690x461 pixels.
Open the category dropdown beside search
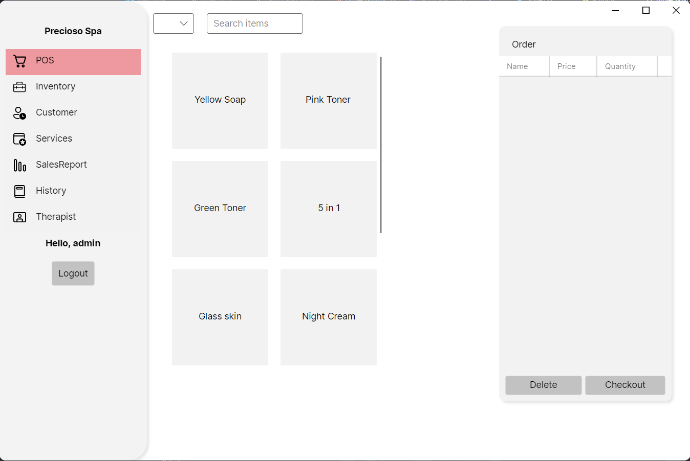174,24
